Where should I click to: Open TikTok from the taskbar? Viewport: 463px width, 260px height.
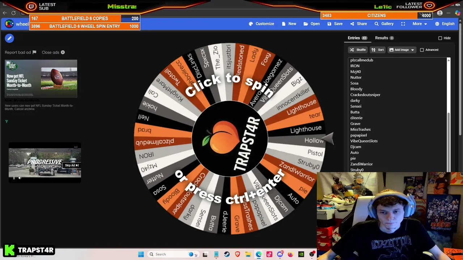pyautogui.click(x=269, y=254)
